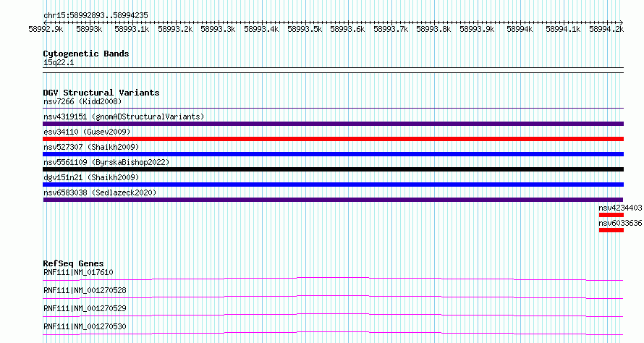This screenshot has width=644, height=343.
Task: Click ruler position 58993.6k
Action: pos(347,29)
